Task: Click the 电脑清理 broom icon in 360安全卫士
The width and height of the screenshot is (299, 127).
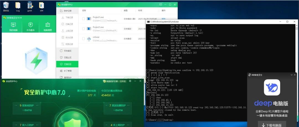Action: point(48,25)
